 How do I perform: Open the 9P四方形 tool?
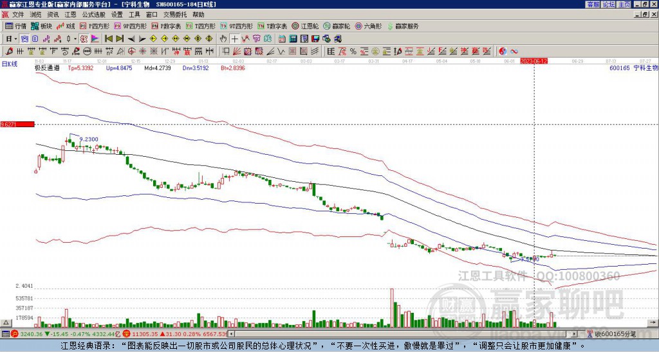pyautogui.click(x=130, y=26)
